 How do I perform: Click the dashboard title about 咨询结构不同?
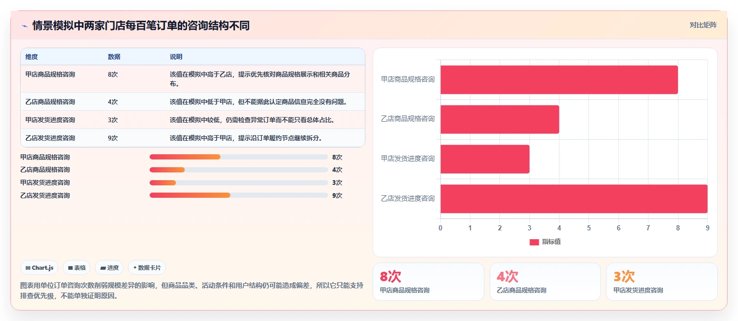coord(141,26)
